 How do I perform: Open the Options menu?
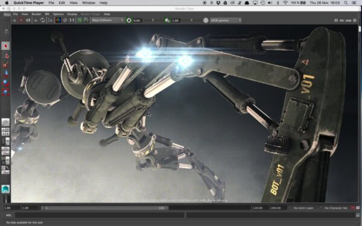coord(58,14)
